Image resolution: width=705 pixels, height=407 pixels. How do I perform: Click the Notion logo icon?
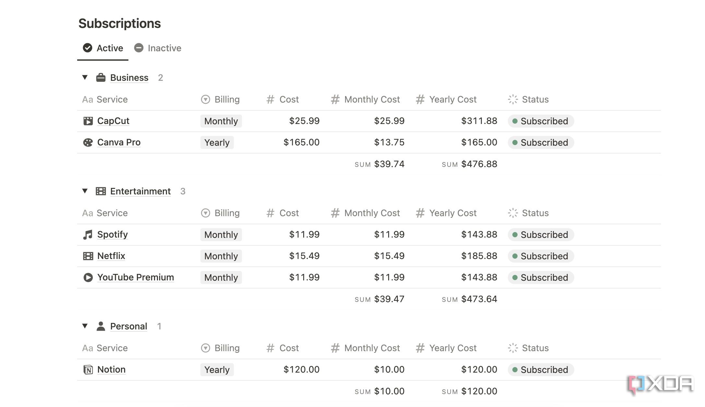[x=88, y=370]
